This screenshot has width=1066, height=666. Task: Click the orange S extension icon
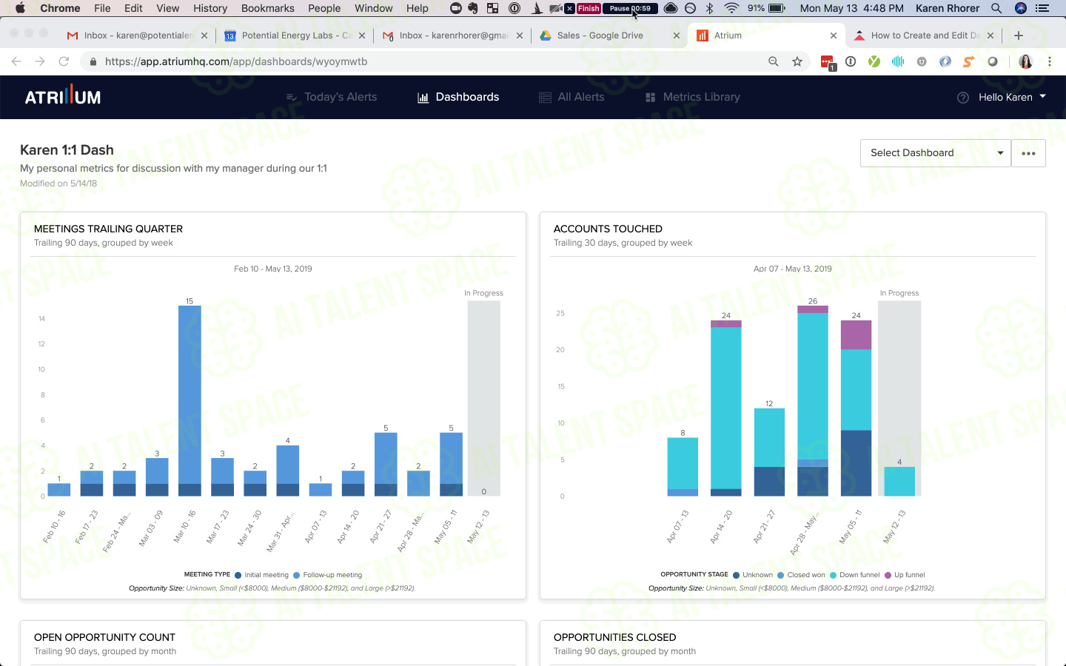pyautogui.click(x=969, y=61)
